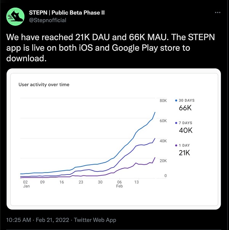
Task: Click the 66K value in the legend
Action: (185, 108)
